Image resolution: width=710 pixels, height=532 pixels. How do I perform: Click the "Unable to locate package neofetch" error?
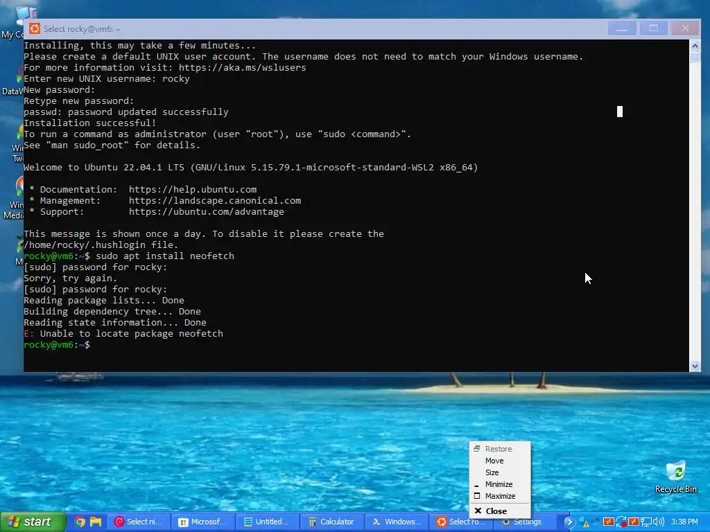coord(131,333)
